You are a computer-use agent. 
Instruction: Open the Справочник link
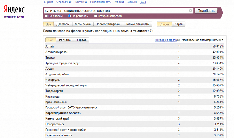click(x=64, y=2)
